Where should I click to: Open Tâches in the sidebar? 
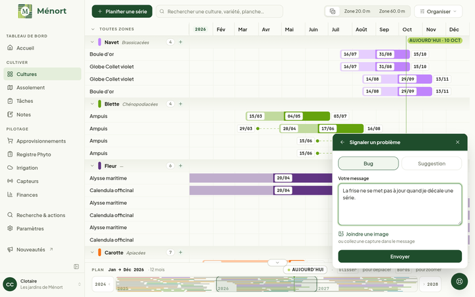pos(42,101)
